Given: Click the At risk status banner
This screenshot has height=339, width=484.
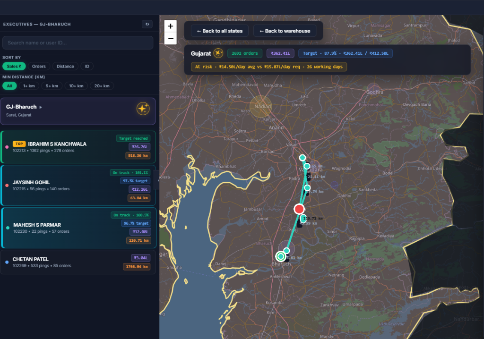Looking at the screenshot, I should (269, 67).
